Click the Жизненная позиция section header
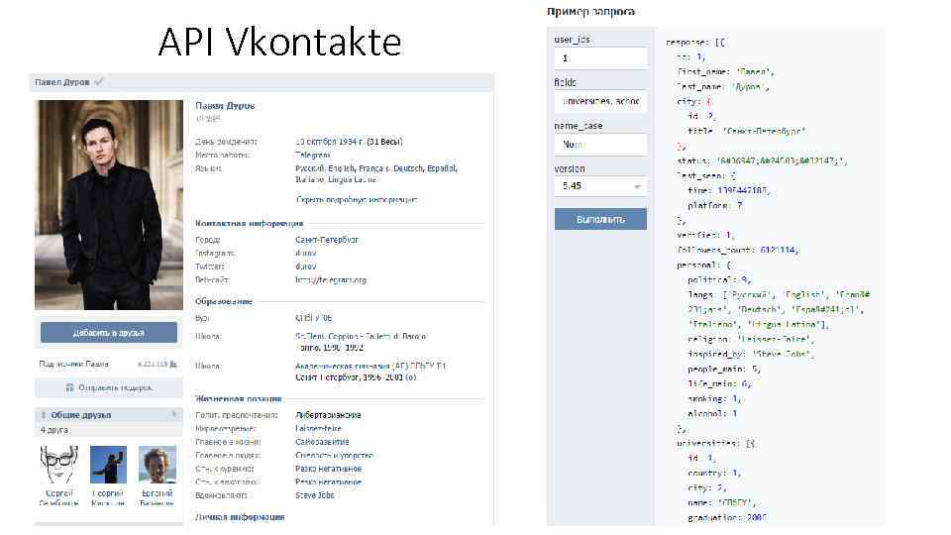This screenshot has width=951, height=535. tap(239, 398)
